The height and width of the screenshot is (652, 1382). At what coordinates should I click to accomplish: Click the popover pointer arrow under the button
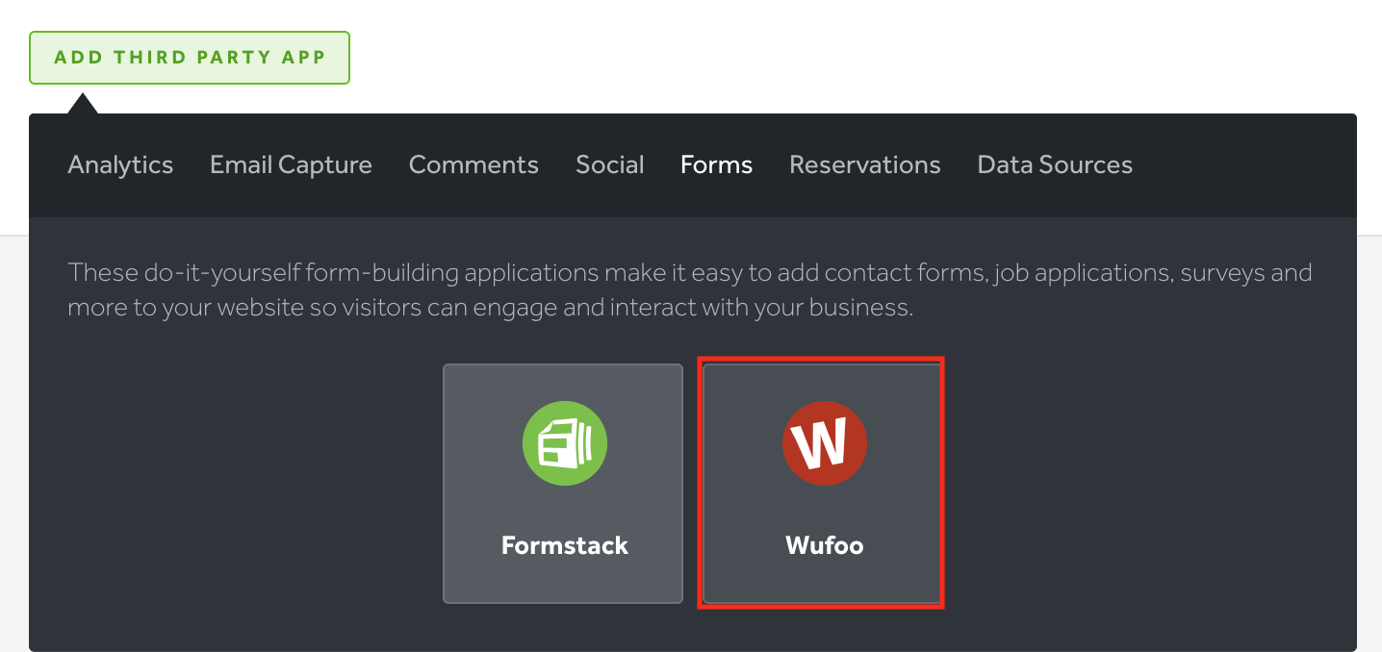pos(83,103)
